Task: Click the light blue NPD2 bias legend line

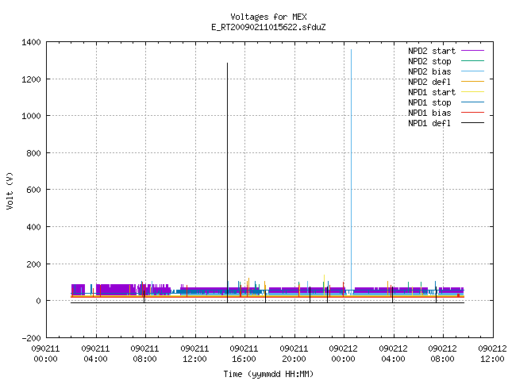Action: (473, 71)
